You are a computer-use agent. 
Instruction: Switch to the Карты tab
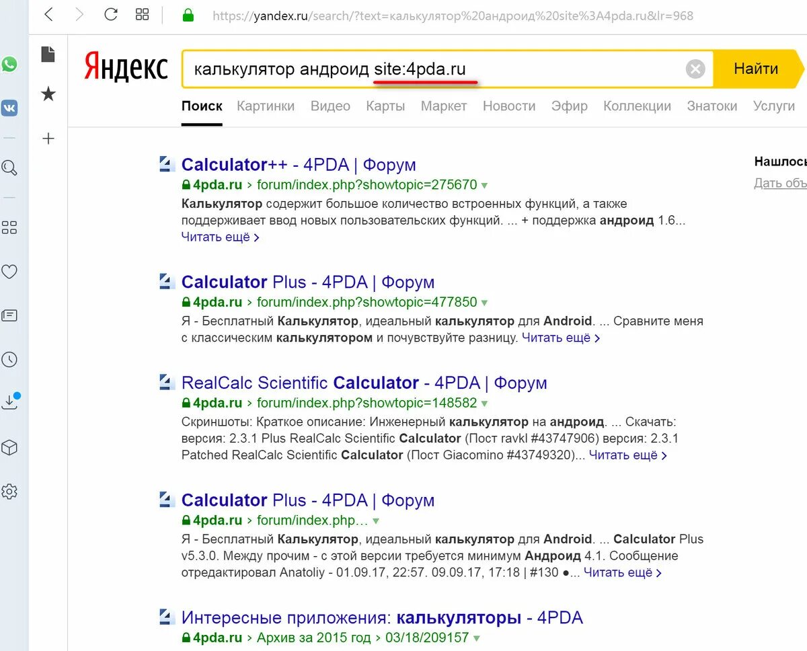pos(385,106)
